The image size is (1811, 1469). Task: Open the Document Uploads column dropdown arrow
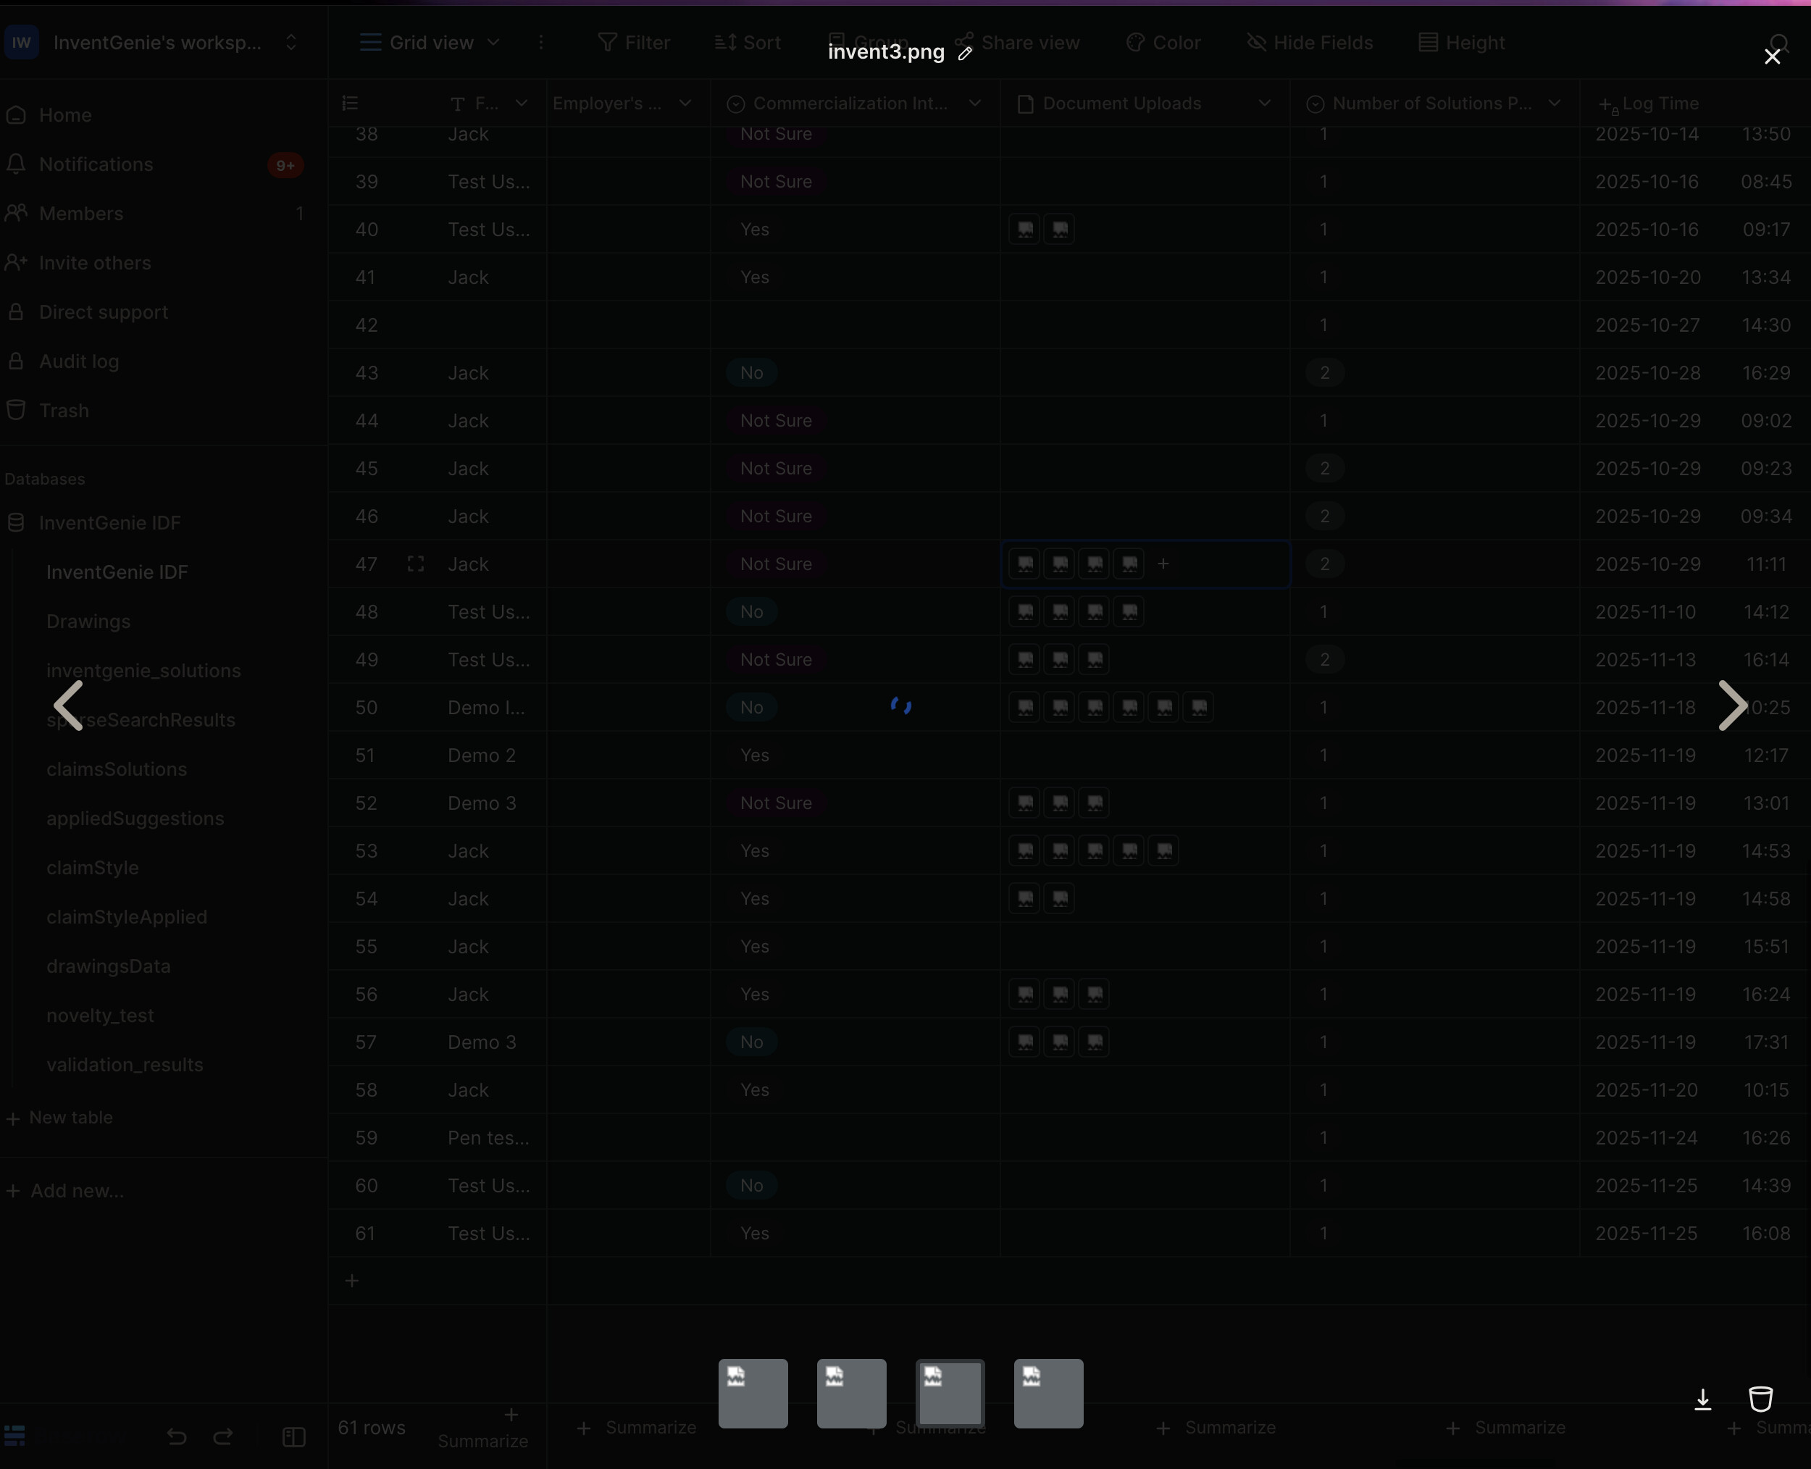1264,104
